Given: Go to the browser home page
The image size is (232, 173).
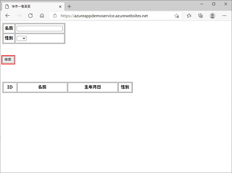Looking at the screenshot, I should [42, 16].
